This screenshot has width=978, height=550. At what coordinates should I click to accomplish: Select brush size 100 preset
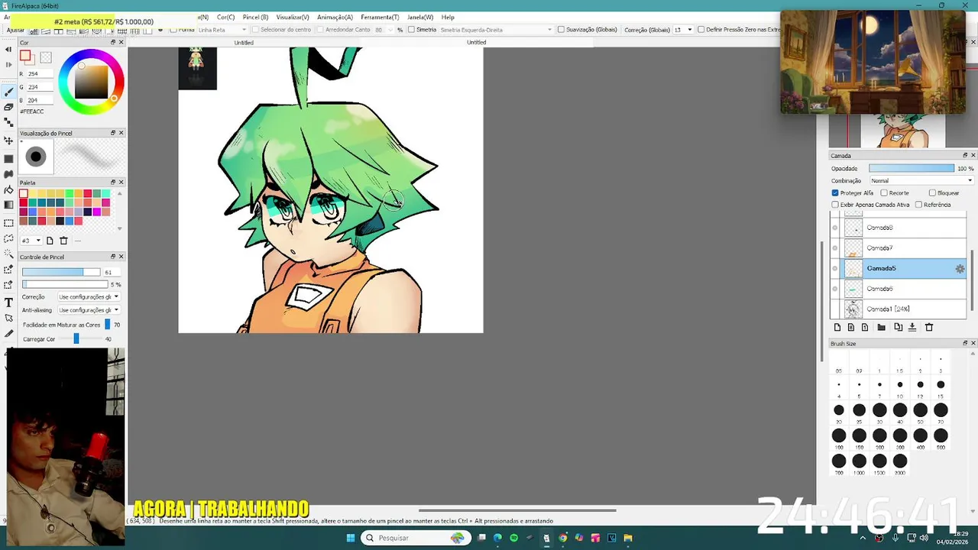(x=839, y=438)
